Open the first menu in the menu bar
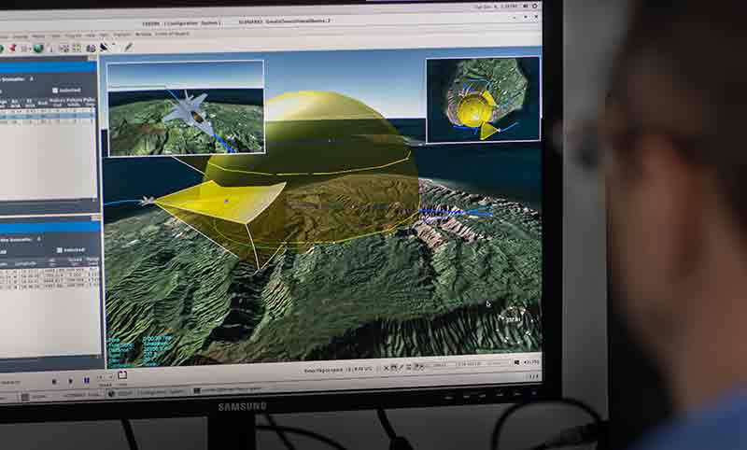This screenshot has height=450, width=747. click(x=3, y=37)
